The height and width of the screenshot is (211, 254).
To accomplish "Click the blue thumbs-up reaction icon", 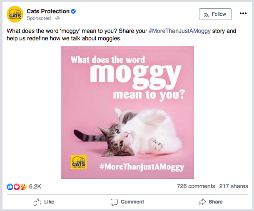I will [10, 187].
